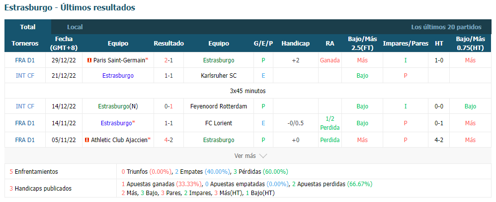Open the 4-2 result score link
This screenshot has height=202, width=496.
[x=168, y=140]
